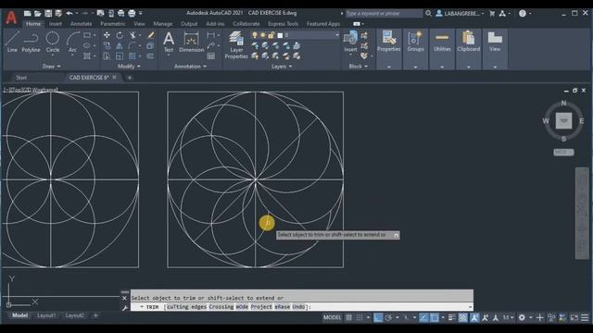Select the Arc tool

pos(72,42)
